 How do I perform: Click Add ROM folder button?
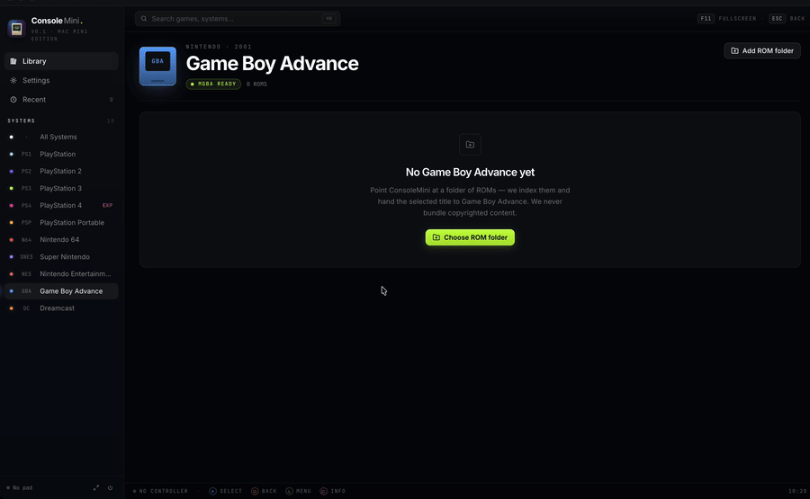[762, 50]
